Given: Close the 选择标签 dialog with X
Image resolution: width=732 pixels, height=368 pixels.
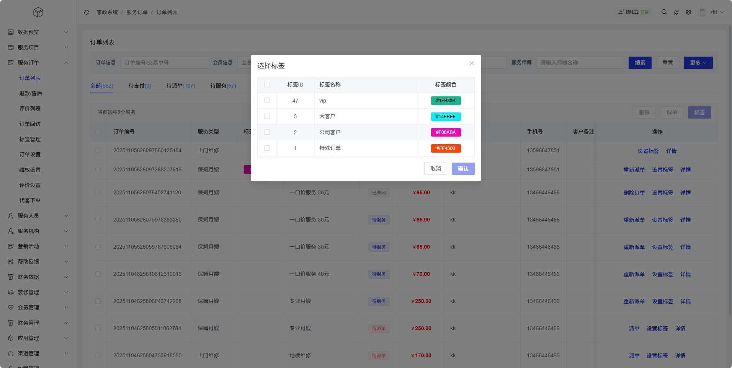Looking at the screenshot, I should [472, 63].
